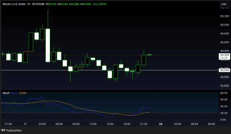Click the 18:00 time axis label
231x134 pixels.
[x=127, y=124]
